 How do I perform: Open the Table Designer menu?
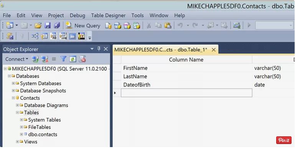click(x=108, y=15)
